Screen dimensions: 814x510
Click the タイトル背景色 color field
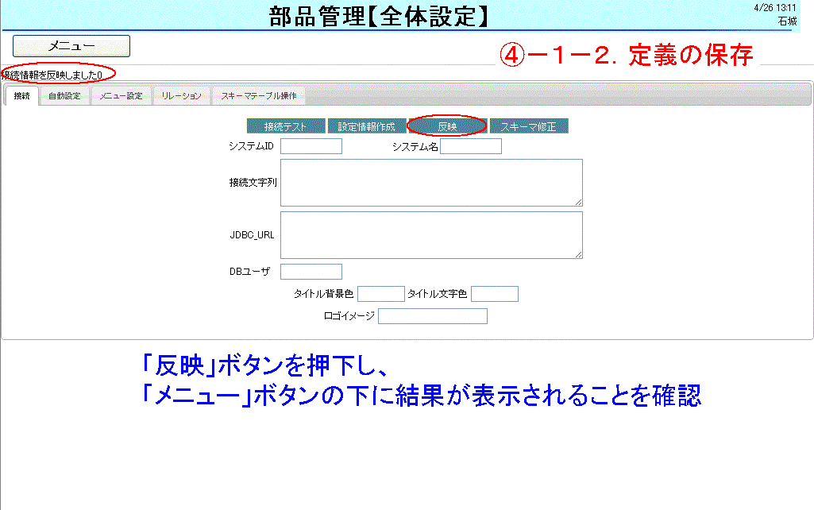point(381,294)
